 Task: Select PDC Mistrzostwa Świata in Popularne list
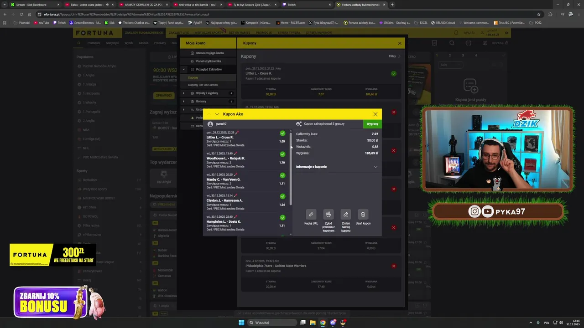point(100,157)
